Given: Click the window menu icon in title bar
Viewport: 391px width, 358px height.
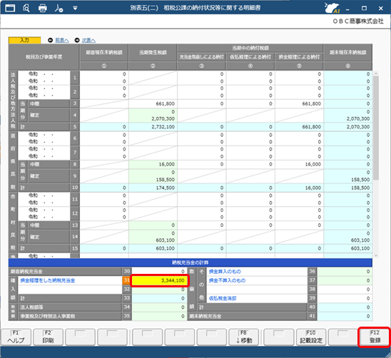Looking at the screenshot, I should coord(10,8).
